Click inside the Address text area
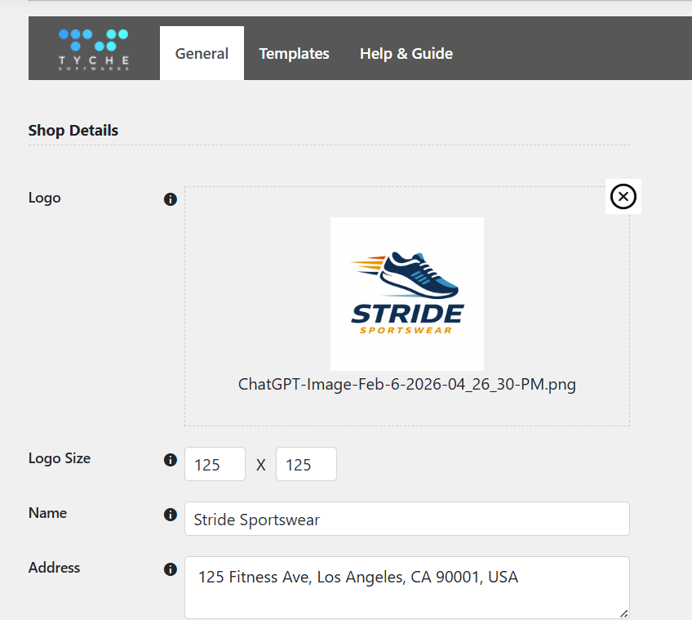Screen dimensions: 692x620 [x=406, y=588]
